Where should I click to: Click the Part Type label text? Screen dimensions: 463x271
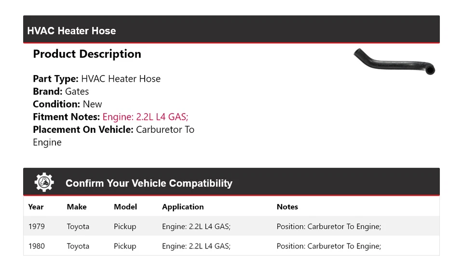coord(55,79)
